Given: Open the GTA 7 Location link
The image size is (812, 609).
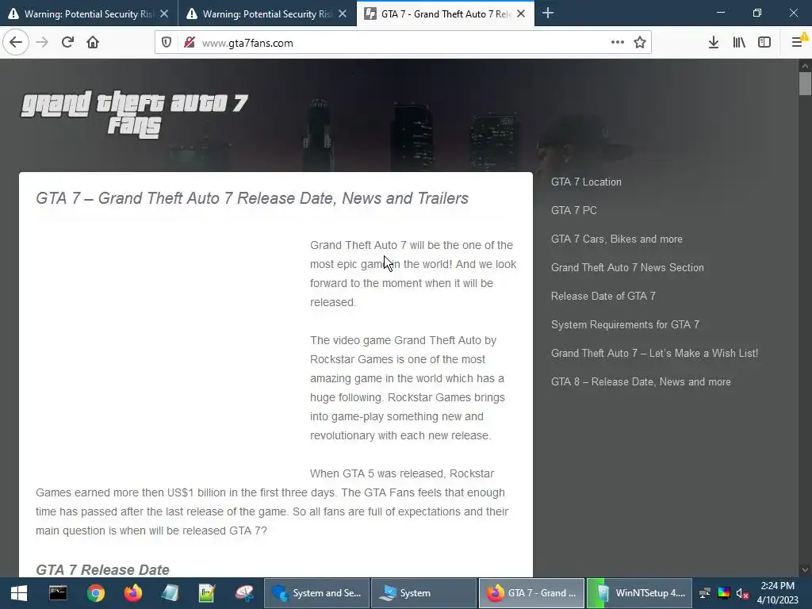Looking at the screenshot, I should click(x=586, y=182).
